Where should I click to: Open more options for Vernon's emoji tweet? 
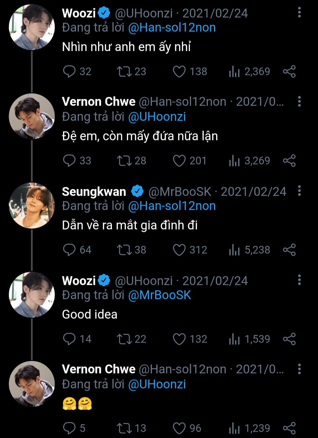pos(299,369)
